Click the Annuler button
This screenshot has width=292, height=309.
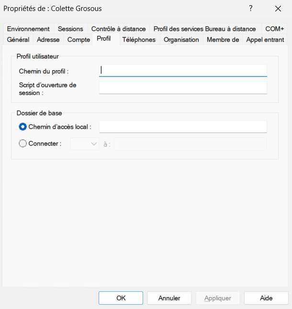click(x=169, y=298)
